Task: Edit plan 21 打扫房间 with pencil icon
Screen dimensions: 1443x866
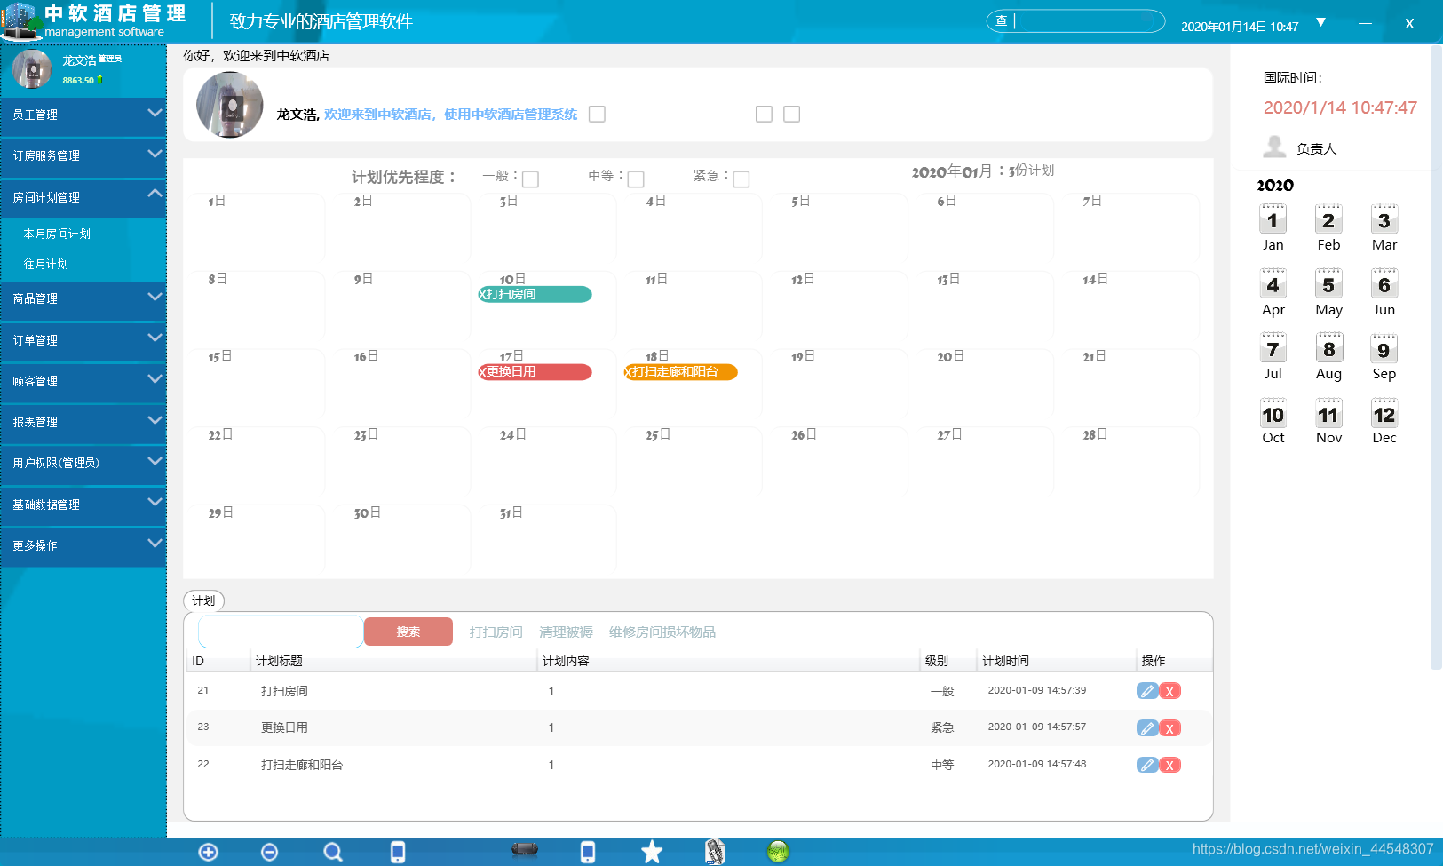Action: 1147,691
